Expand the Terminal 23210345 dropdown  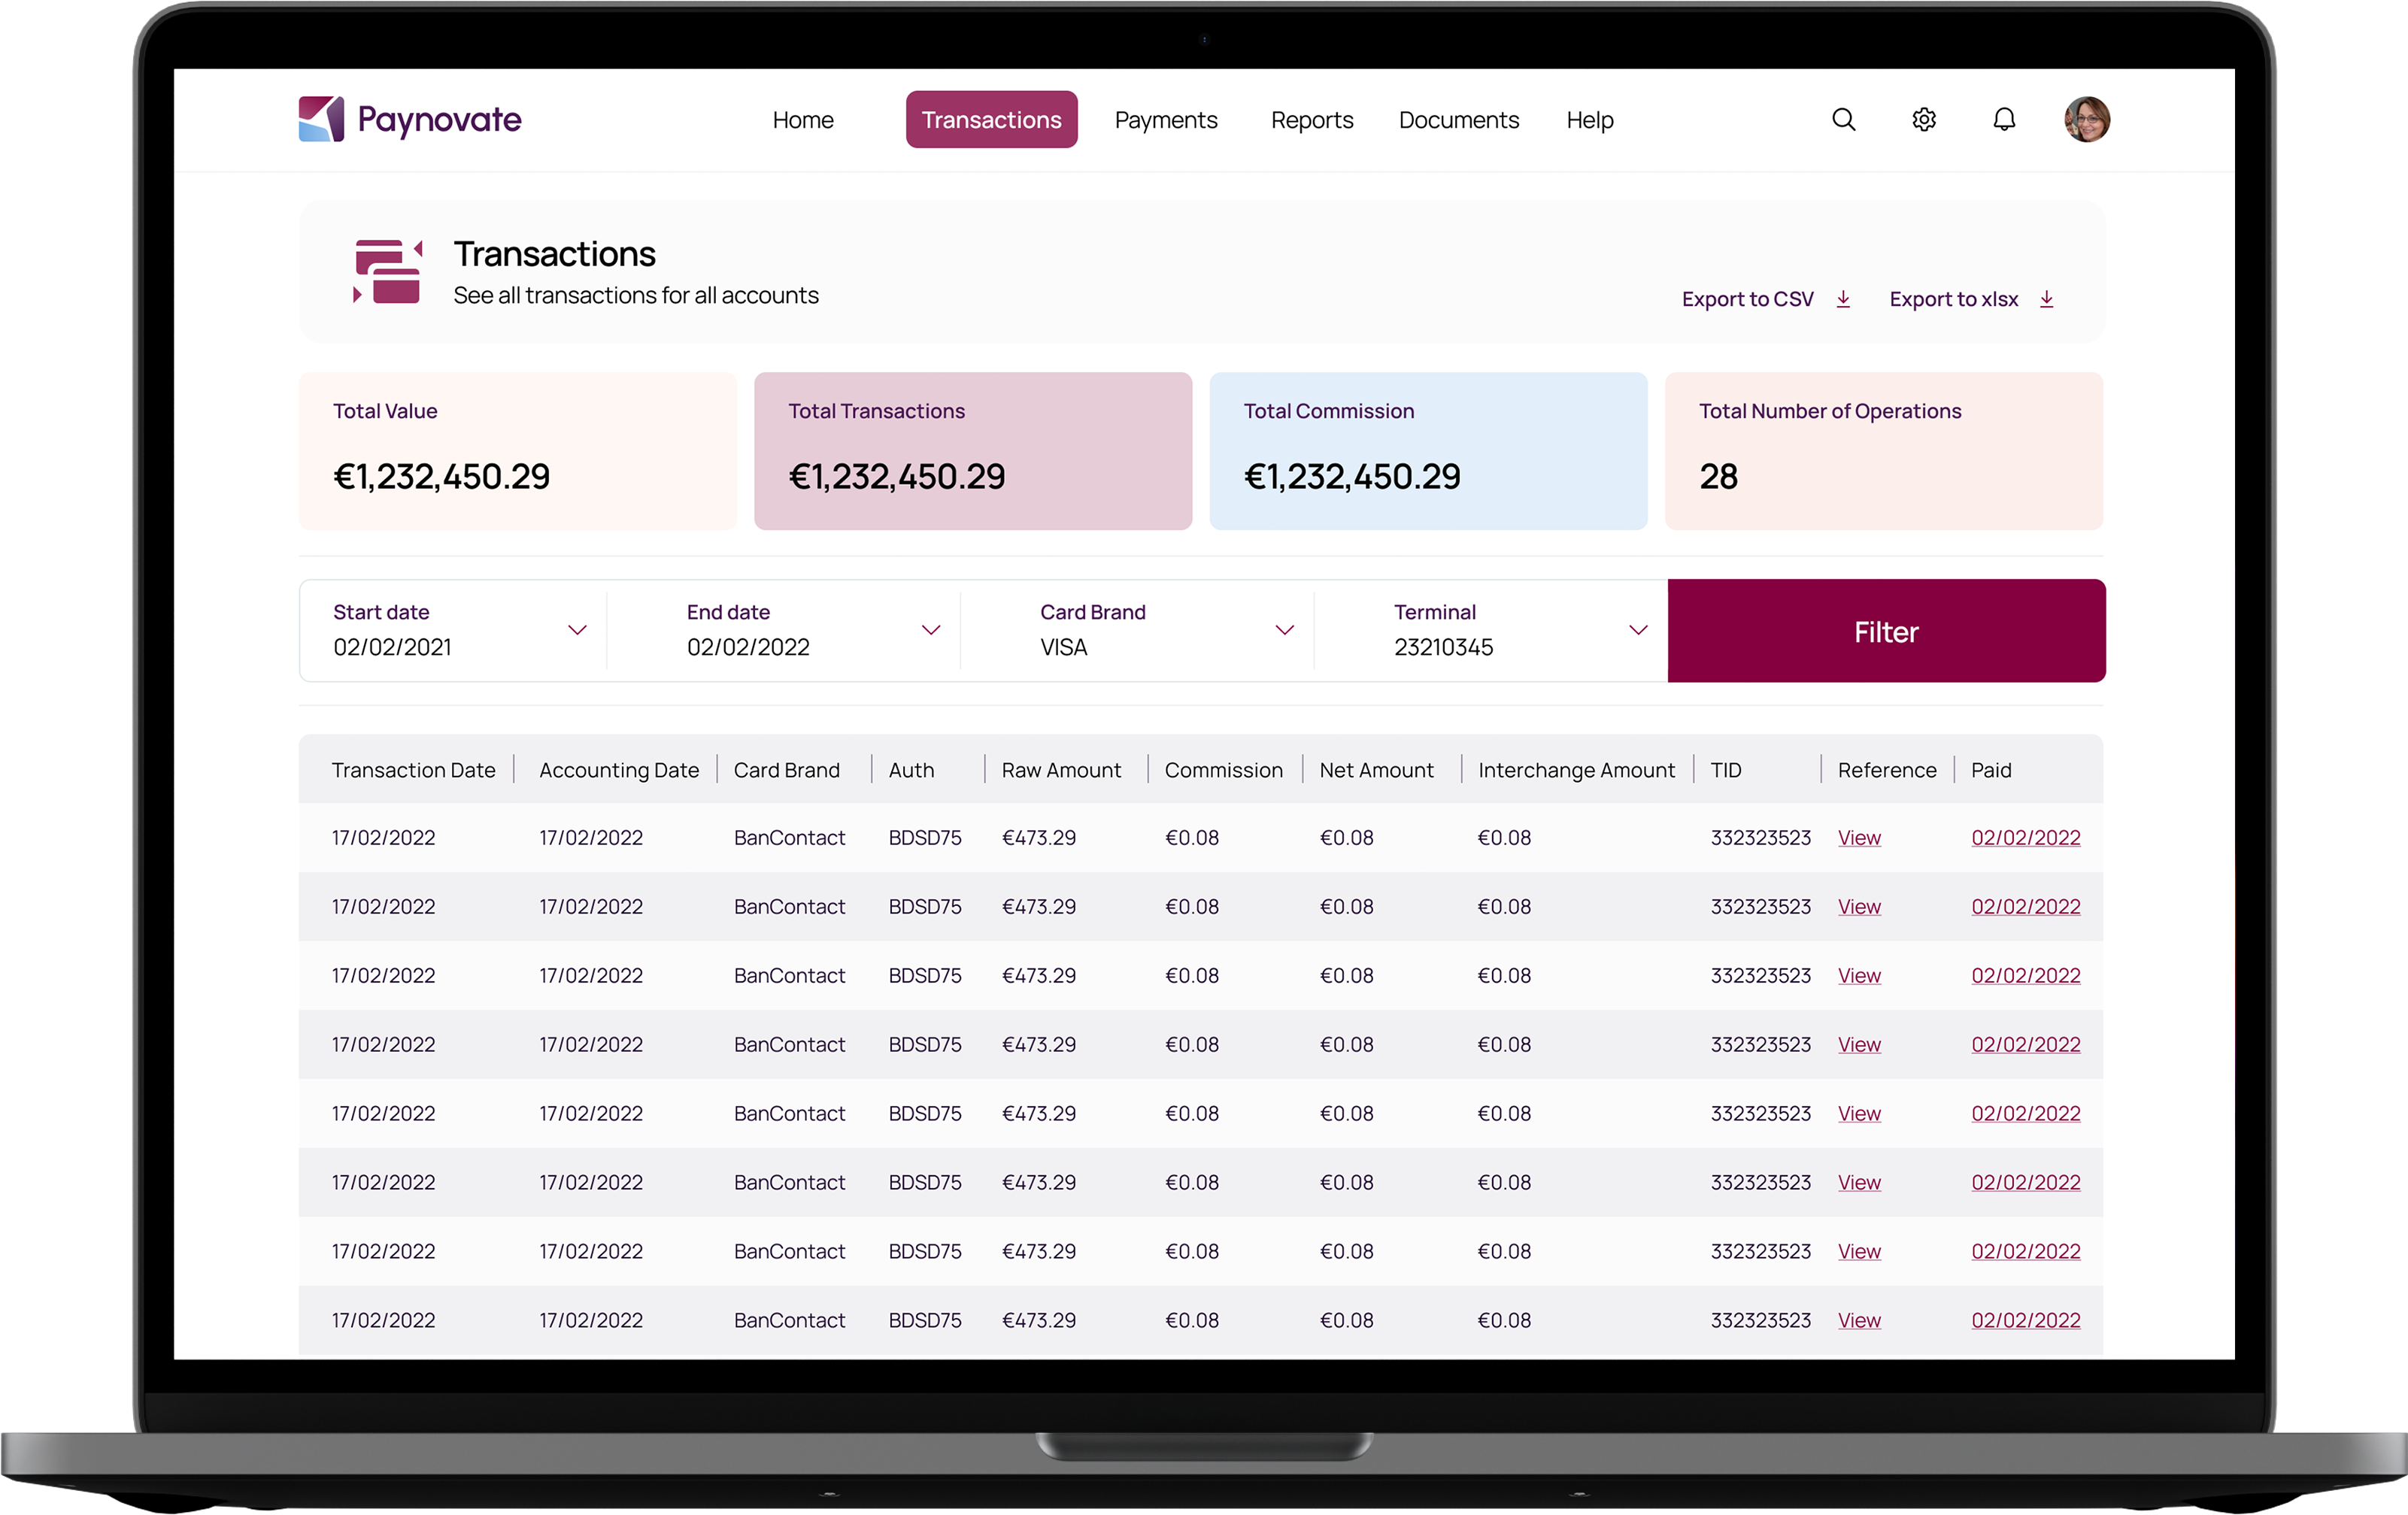pos(1635,632)
